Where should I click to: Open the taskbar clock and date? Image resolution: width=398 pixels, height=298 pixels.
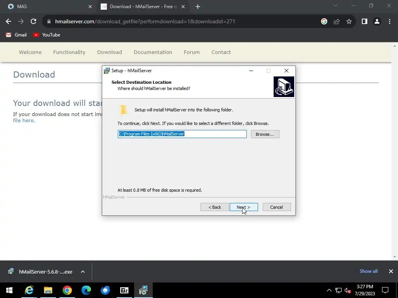coord(365,290)
